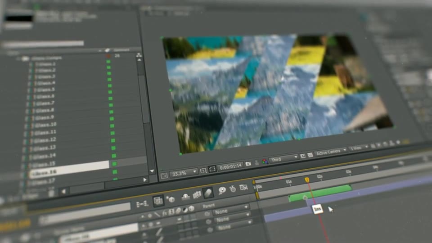Click the Fast Previews icon left of transparency grid
Viewport: 432px width, 243px height.
302,156
